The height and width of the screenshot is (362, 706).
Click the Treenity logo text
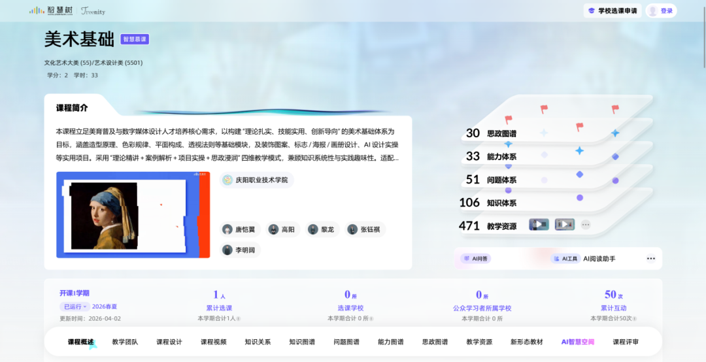click(x=93, y=11)
